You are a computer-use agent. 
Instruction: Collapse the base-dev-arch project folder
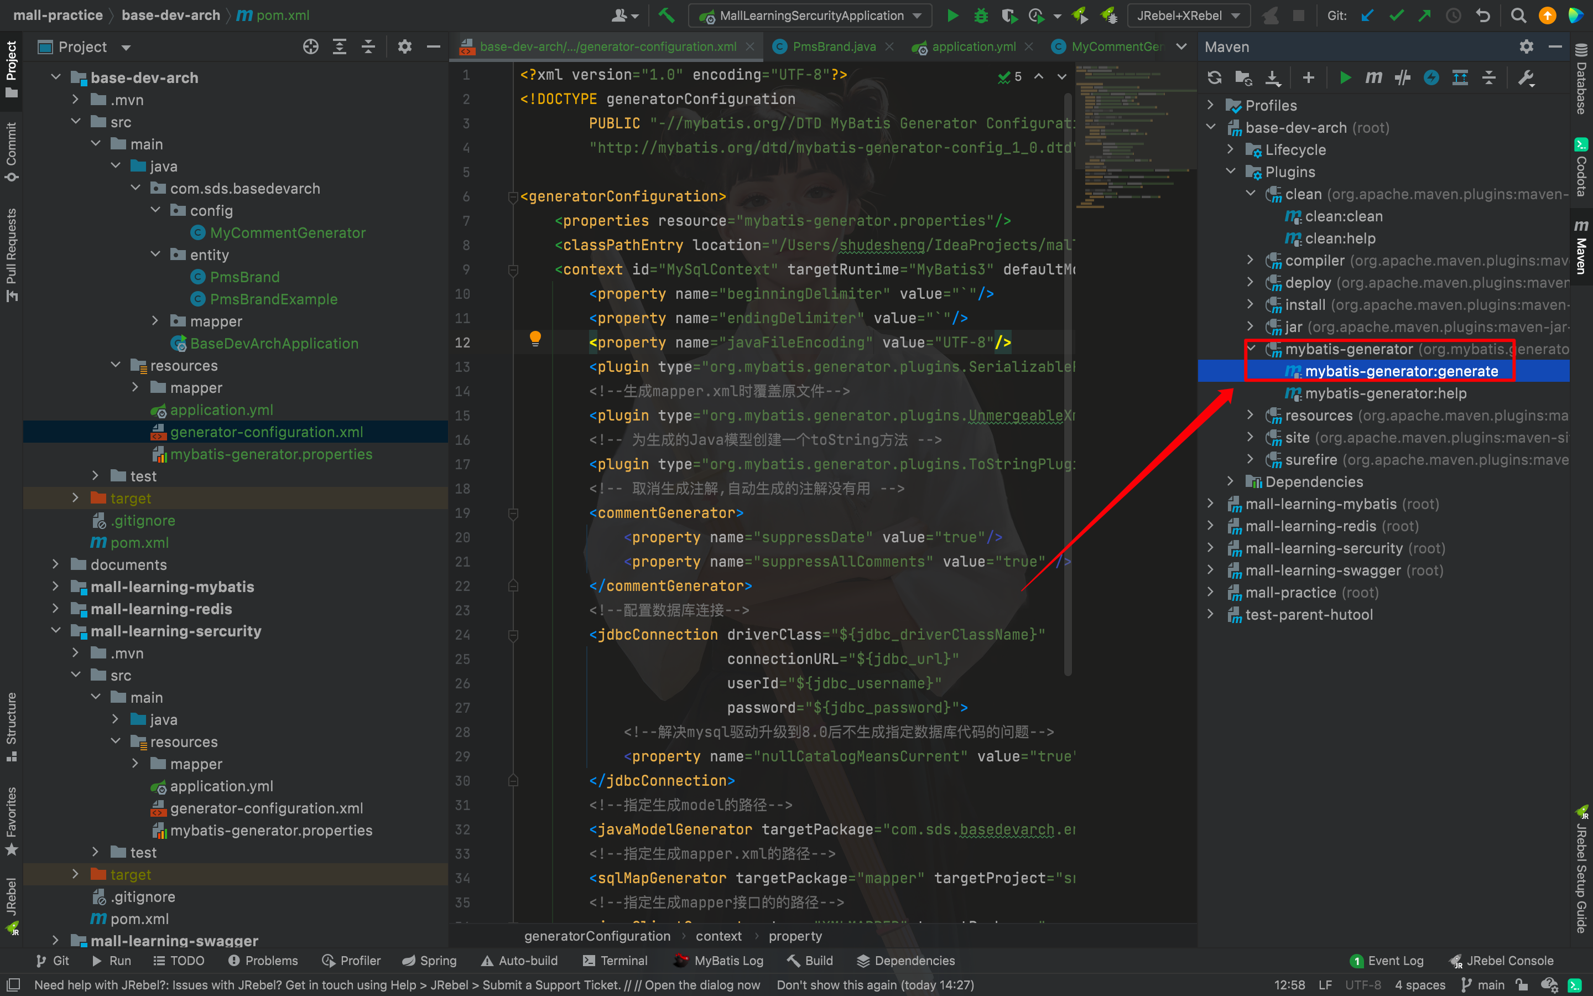56,77
